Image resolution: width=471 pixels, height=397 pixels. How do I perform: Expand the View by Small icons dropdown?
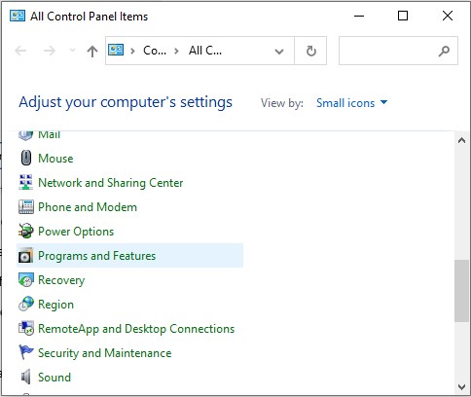(352, 103)
